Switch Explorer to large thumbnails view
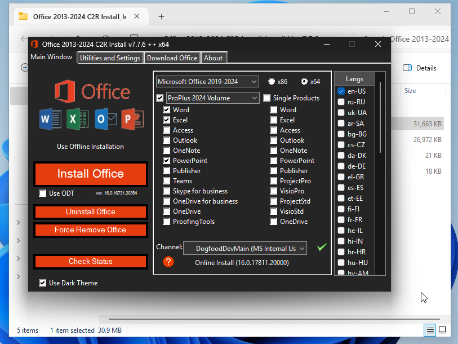Image resolution: width=458 pixels, height=344 pixels. (442, 330)
